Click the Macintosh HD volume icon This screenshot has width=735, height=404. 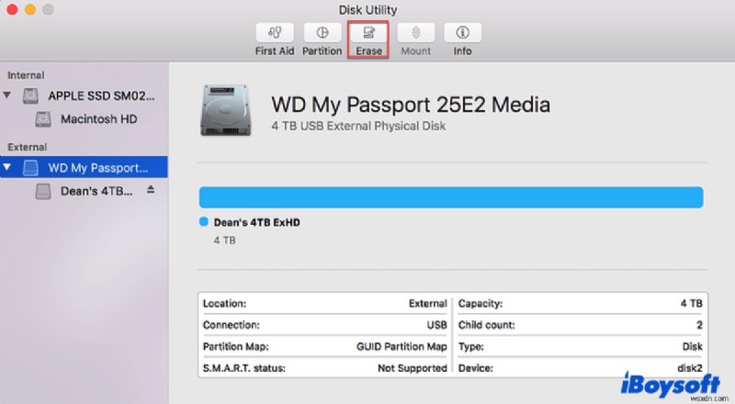tap(43, 119)
